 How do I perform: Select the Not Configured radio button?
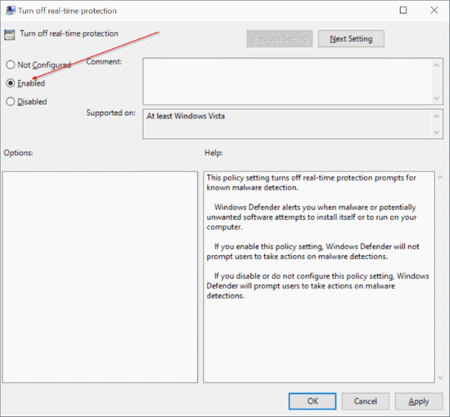coord(10,65)
